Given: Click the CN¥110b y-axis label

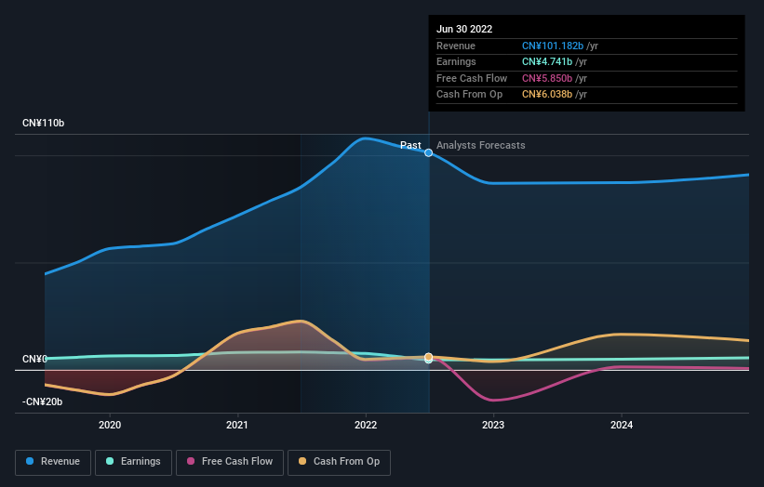Looking at the screenshot, I should pyautogui.click(x=44, y=123).
